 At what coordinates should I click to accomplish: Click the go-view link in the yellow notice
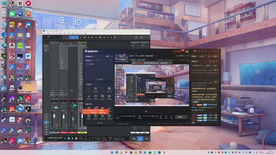(196, 102)
